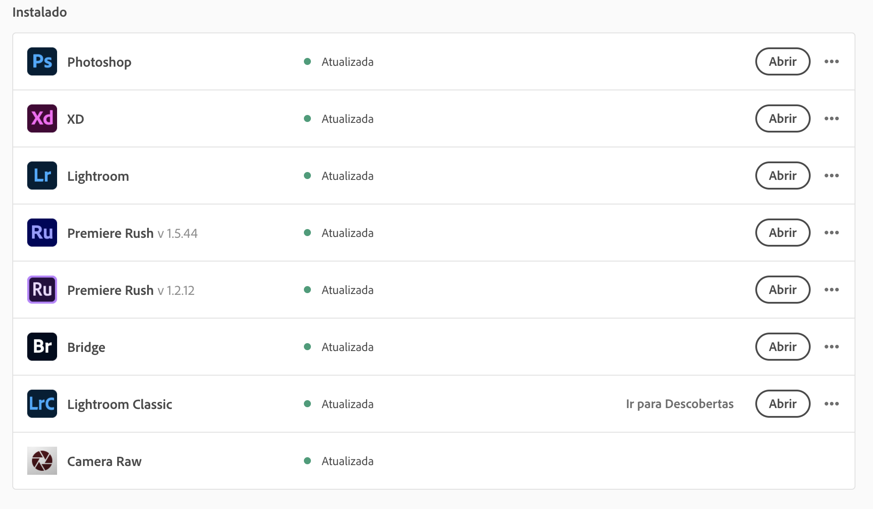The height and width of the screenshot is (509, 873).
Task: Click the Camera Raw aperture icon
Action: coord(42,461)
